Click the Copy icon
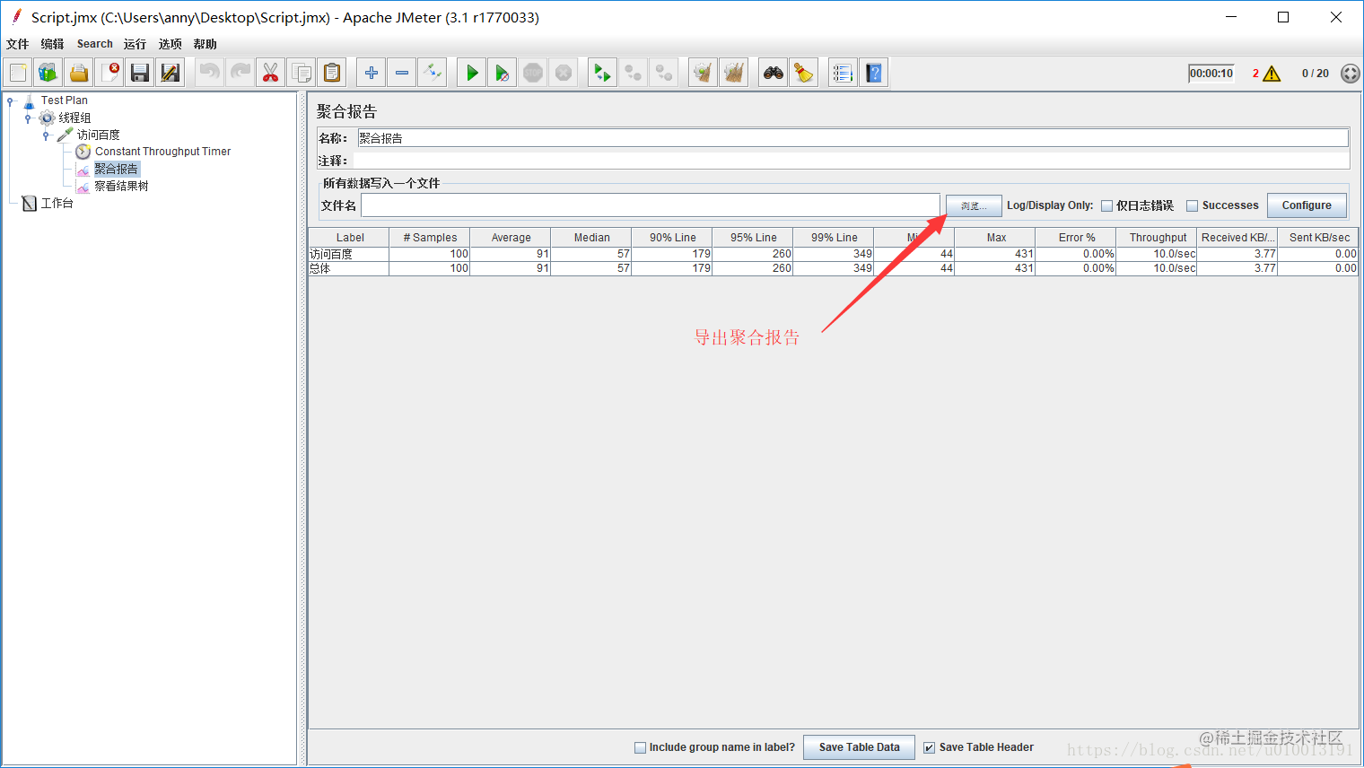 [302, 73]
